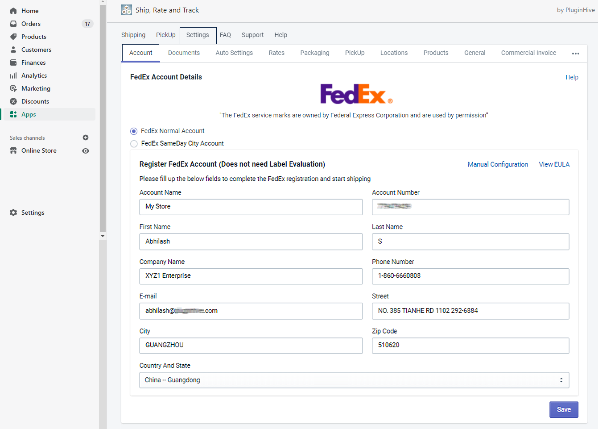Open more tabs with three-dot icon
The width and height of the screenshot is (598, 429).
tap(576, 54)
